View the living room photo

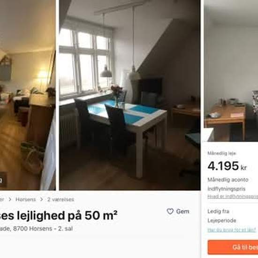(x=28, y=95)
